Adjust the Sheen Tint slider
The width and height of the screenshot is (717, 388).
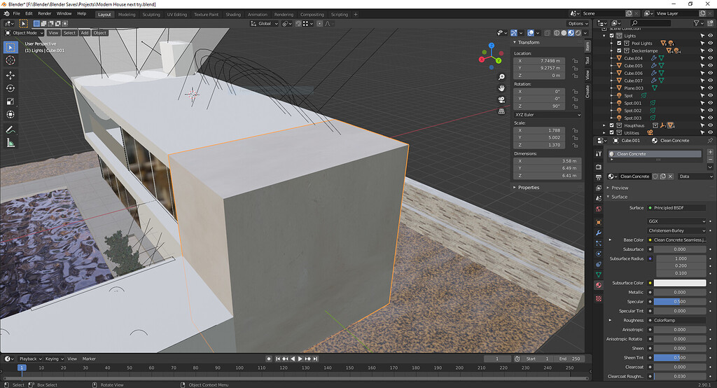click(680, 358)
